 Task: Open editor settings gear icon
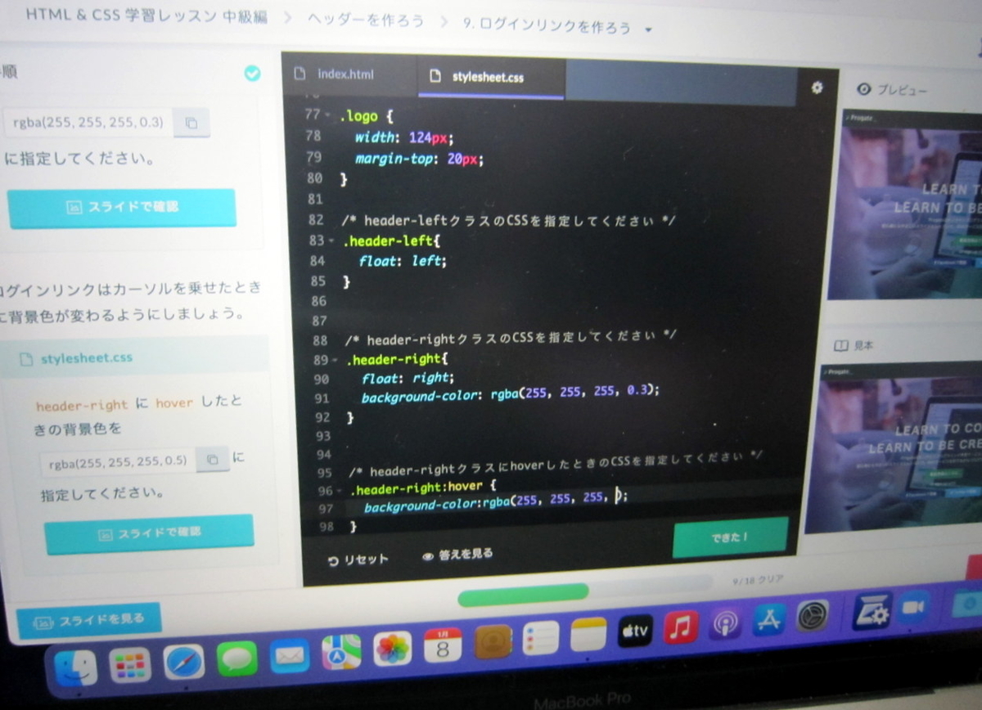point(816,88)
